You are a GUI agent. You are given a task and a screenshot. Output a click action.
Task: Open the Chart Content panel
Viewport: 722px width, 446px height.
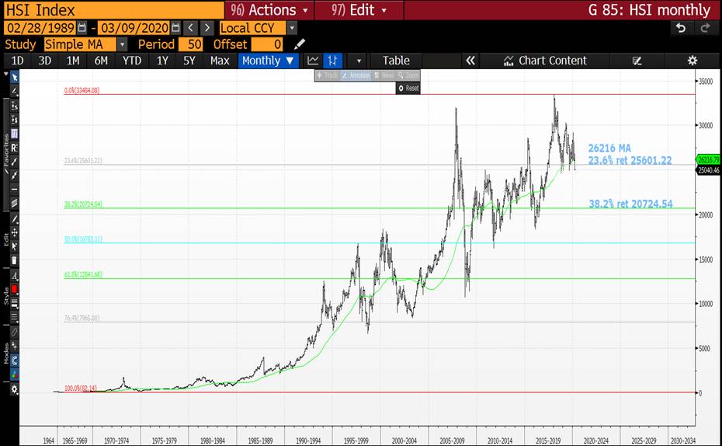(x=545, y=61)
